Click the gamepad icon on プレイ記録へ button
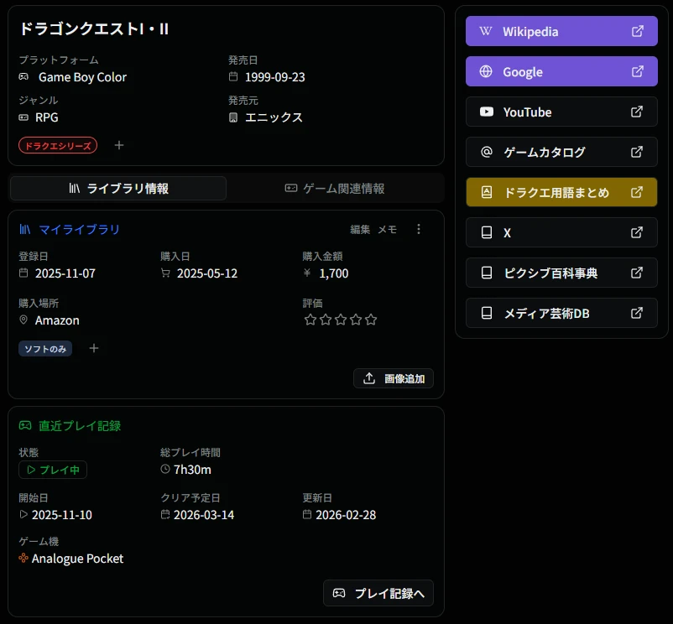 339,593
